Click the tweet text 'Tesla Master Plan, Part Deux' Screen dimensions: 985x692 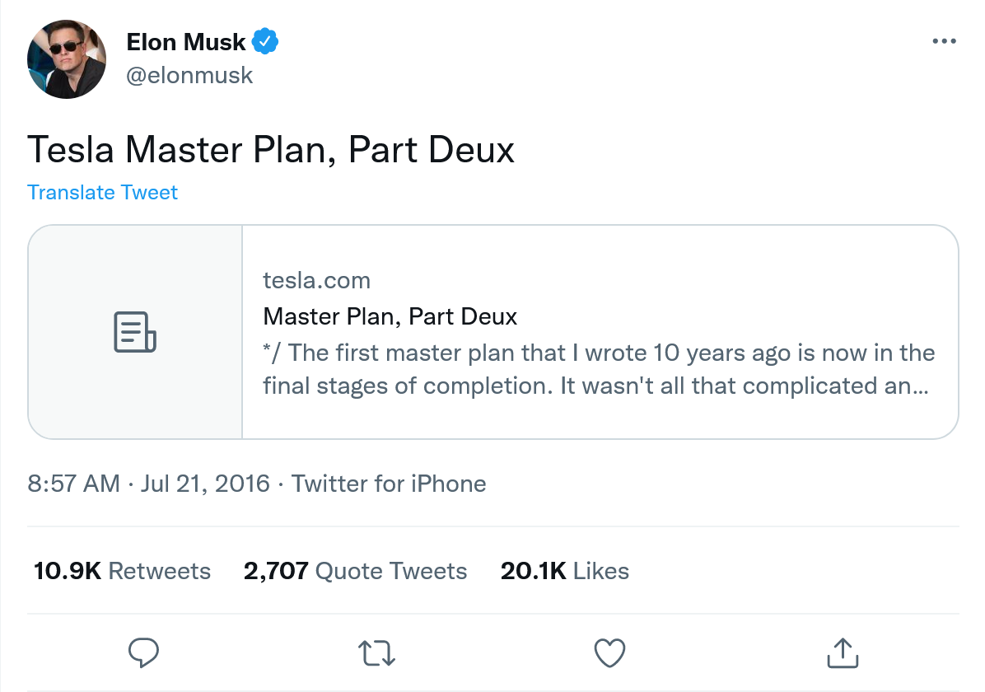pos(271,150)
